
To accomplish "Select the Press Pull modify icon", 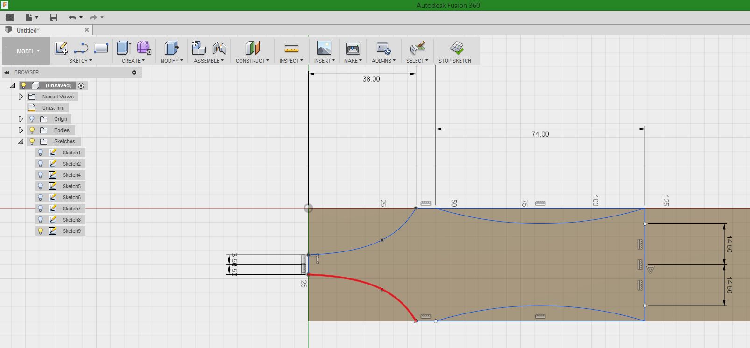I will coord(171,48).
